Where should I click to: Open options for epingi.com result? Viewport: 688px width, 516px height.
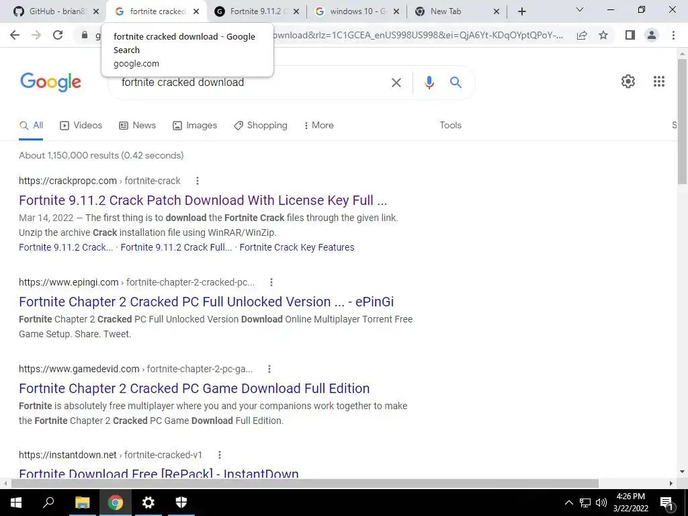click(x=271, y=282)
